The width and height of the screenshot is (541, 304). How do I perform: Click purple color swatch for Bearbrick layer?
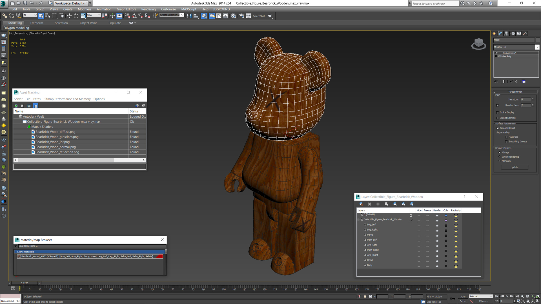pos(446,220)
